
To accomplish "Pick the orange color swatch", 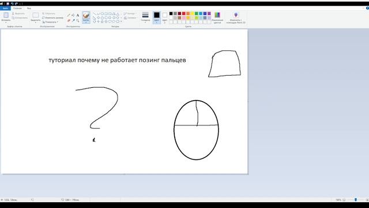I will click(x=188, y=14).
